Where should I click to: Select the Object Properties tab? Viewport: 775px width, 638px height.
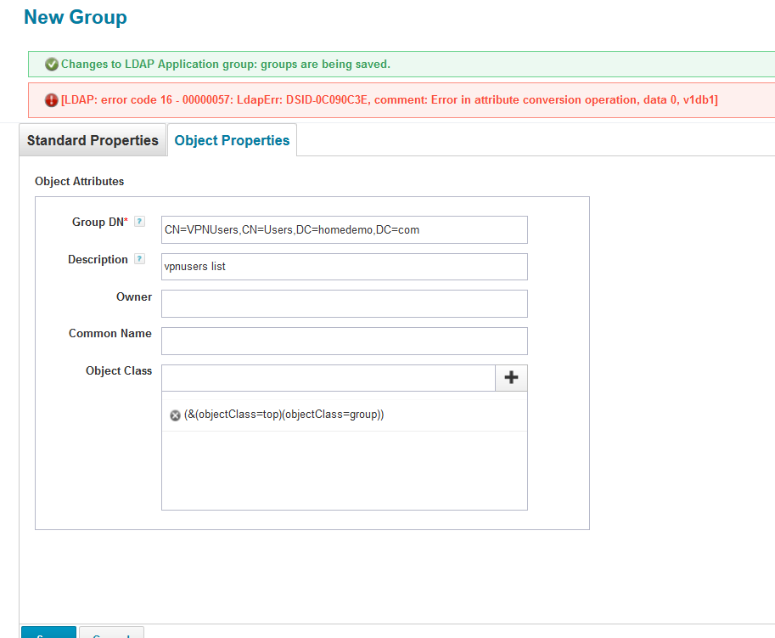point(232,140)
